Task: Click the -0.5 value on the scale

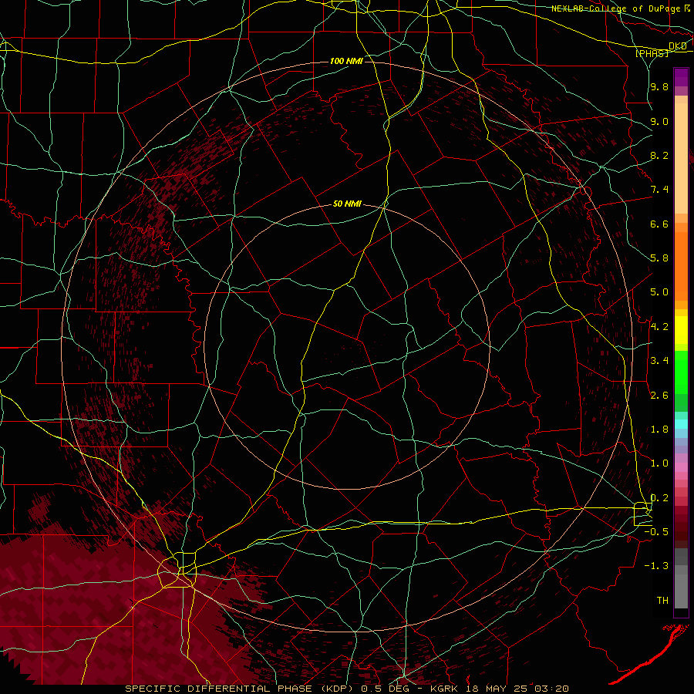Action: tap(656, 532)
